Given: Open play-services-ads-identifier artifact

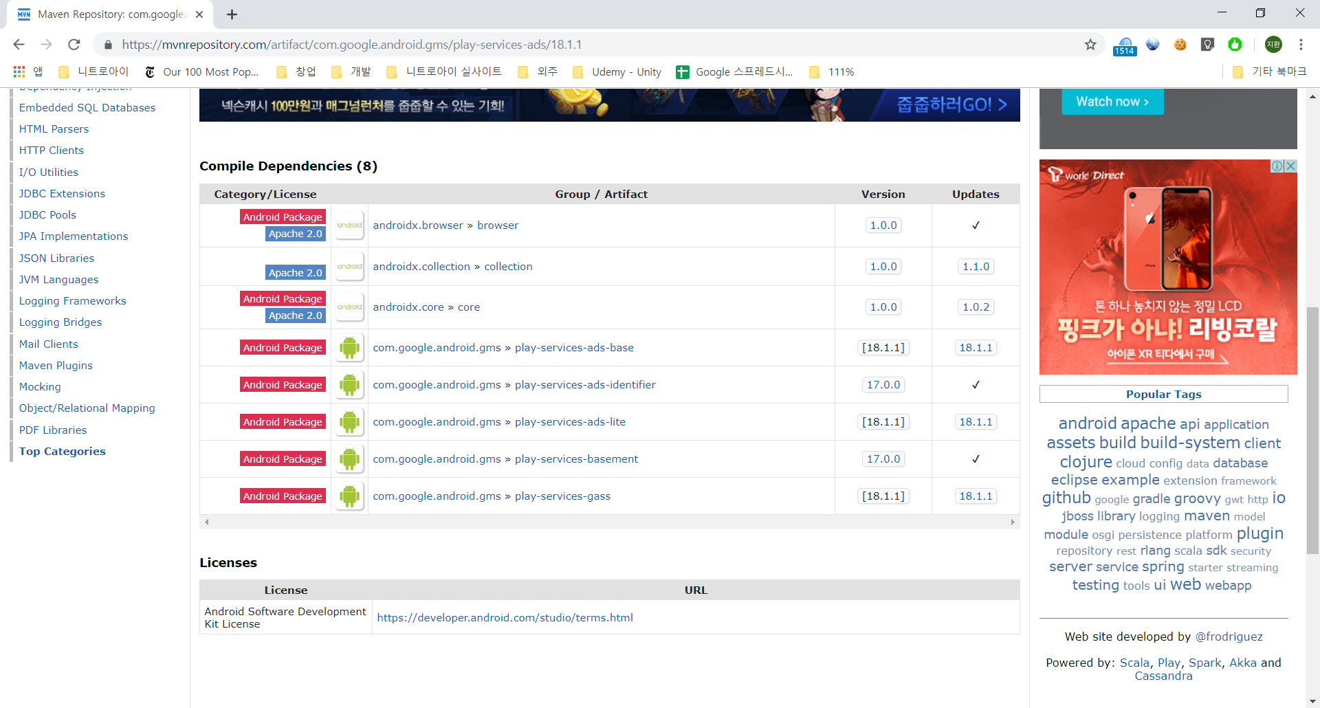Looking at the screenshot, I should (585, 385).
